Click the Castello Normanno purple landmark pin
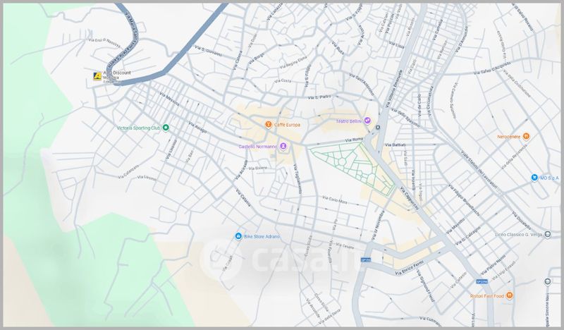 click(x=283, y=146)
